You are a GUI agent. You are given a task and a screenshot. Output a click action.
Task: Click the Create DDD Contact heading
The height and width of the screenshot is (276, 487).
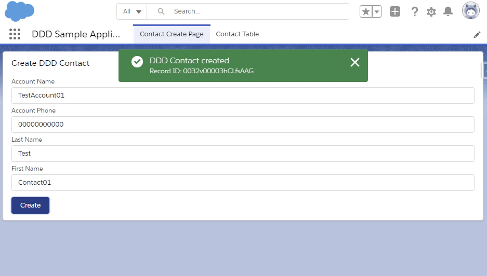50,63
